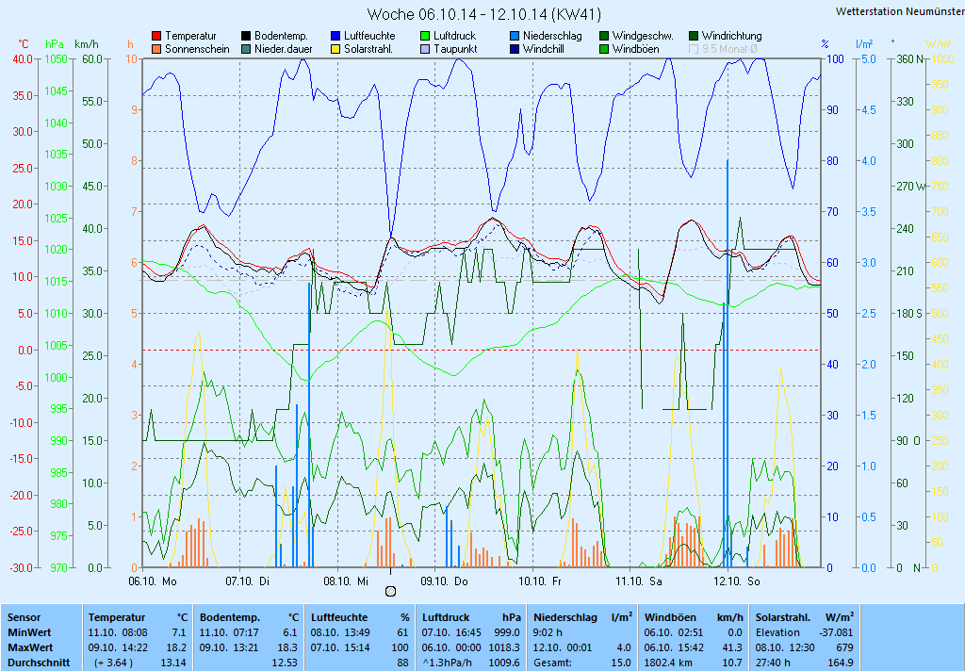Click the green Windböen legend swatch
This screenshot has width=965, height=671.
(x=604, y=49)
